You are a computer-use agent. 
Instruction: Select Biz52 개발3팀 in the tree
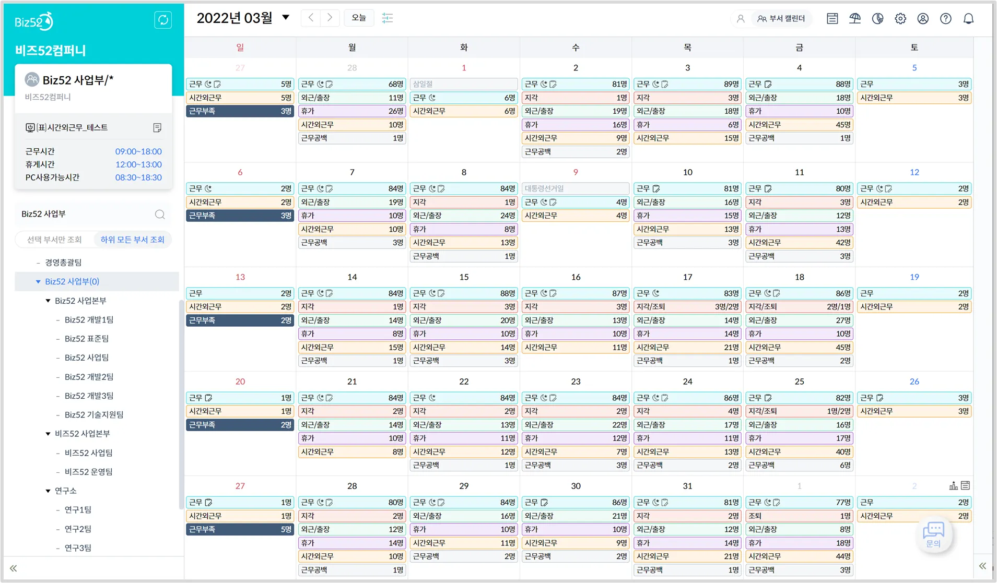pos(89,396)
